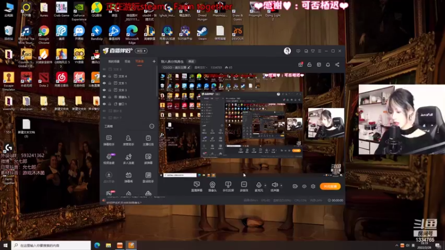Image resolution: width=445 pixels, height=250 pixels.
Task: Click the lock icon in stream header
Action: (309, 64)
